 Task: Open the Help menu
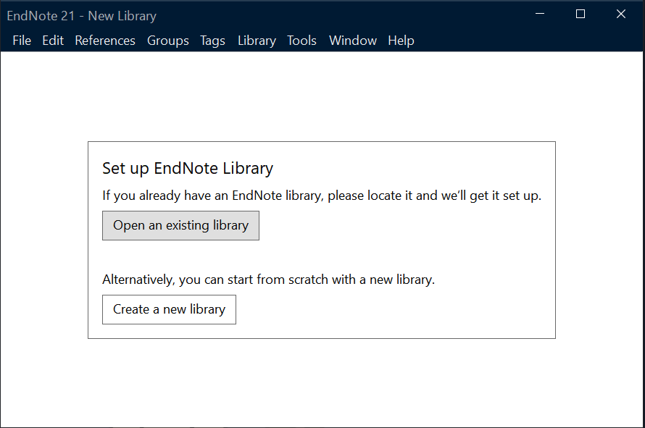[401, 41]
